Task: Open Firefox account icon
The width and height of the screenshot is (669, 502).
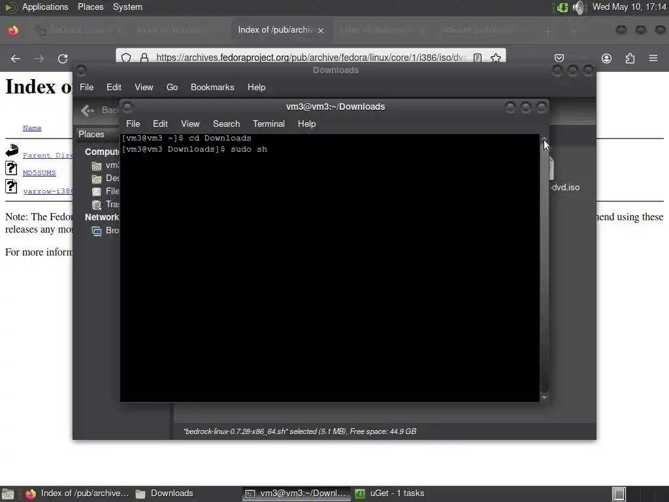Action: click(x=606, y=58)
